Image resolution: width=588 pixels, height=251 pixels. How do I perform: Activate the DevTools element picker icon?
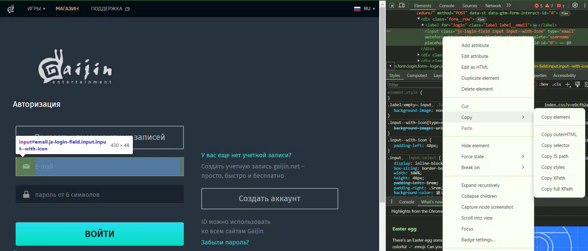point(392,5)
